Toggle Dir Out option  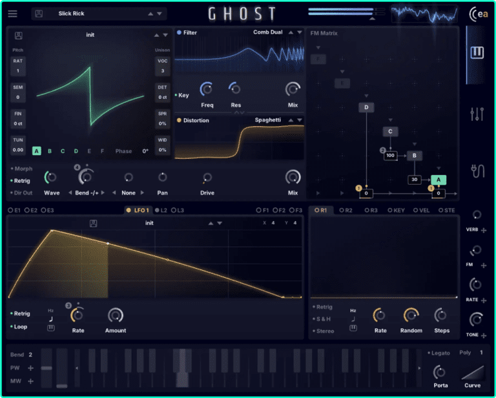click(21, 193)
